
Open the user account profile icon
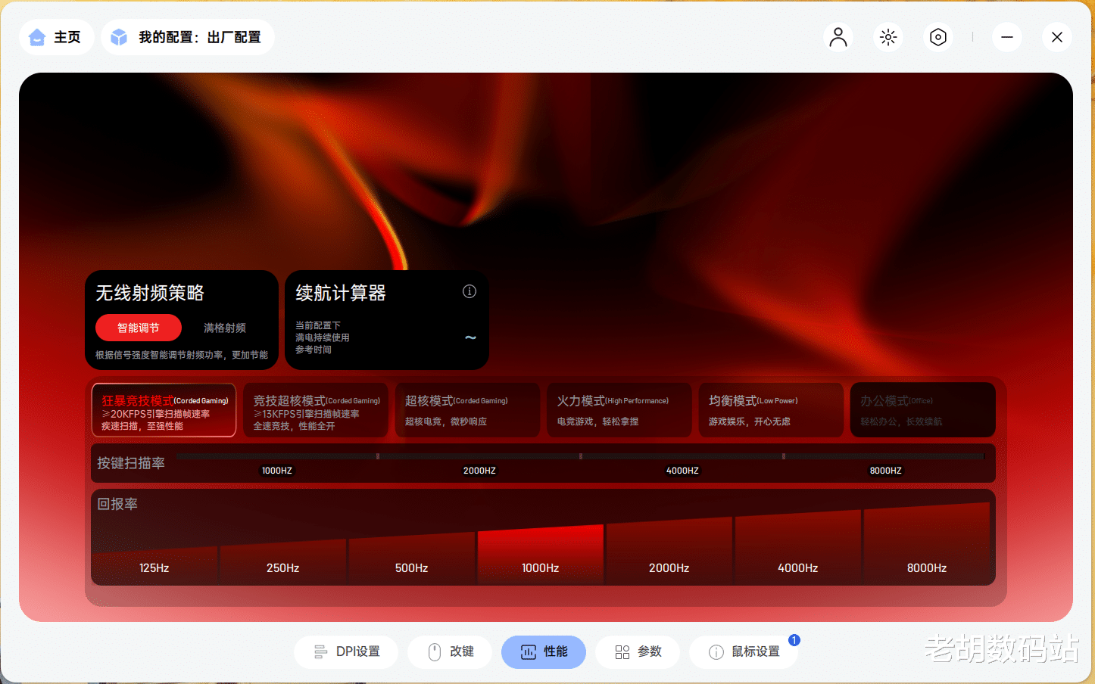[x=838, y=37]
